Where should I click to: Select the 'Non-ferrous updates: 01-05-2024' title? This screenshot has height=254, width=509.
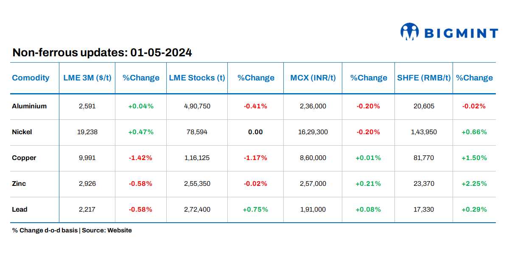point(102,52)
